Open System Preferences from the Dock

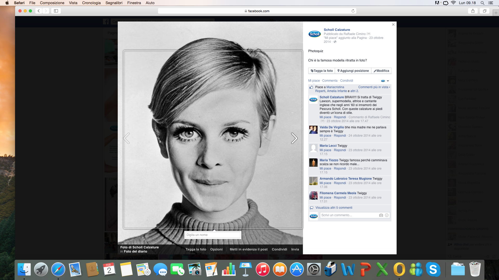314,269
